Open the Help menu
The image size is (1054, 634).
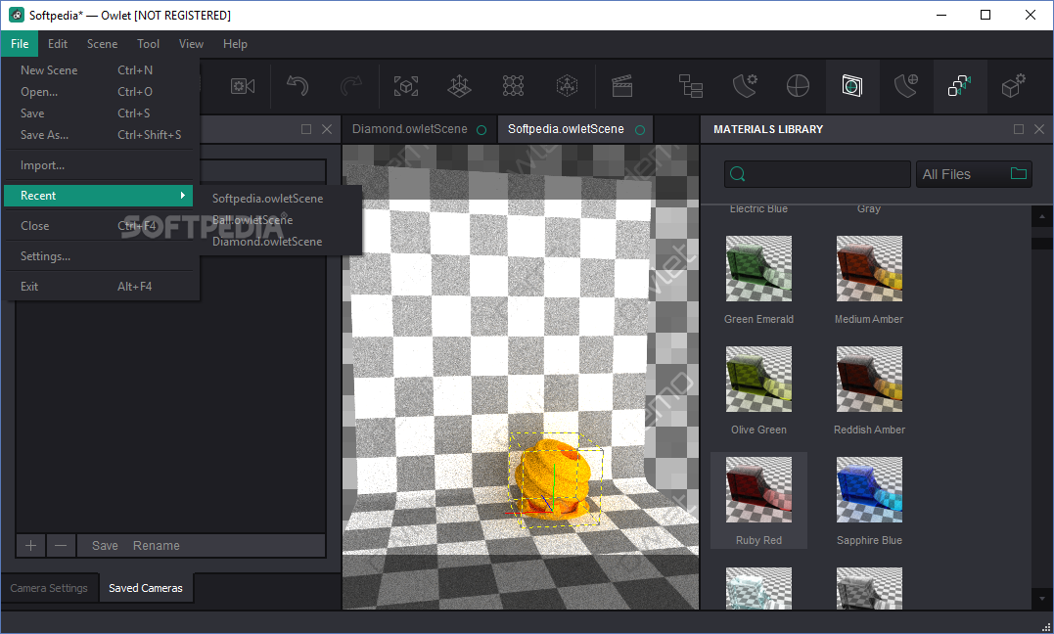(235, 44)
